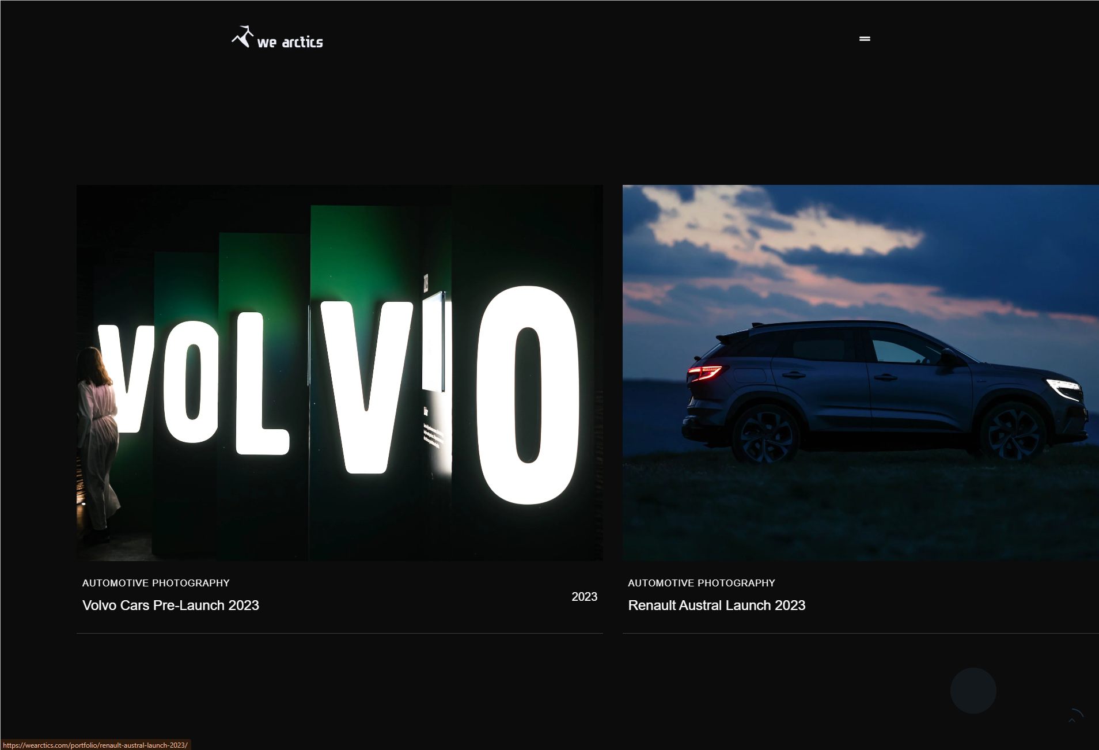
Task: Click the we arctics logo emblem
Action: [x=242, y=36]
